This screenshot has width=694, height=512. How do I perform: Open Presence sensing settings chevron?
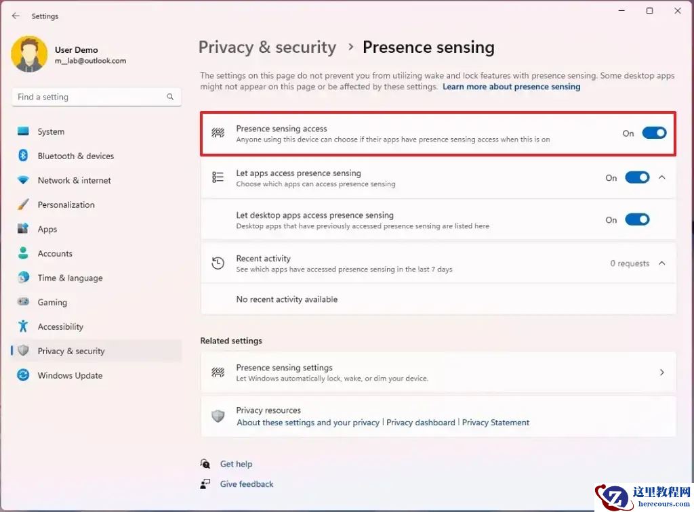662,372
